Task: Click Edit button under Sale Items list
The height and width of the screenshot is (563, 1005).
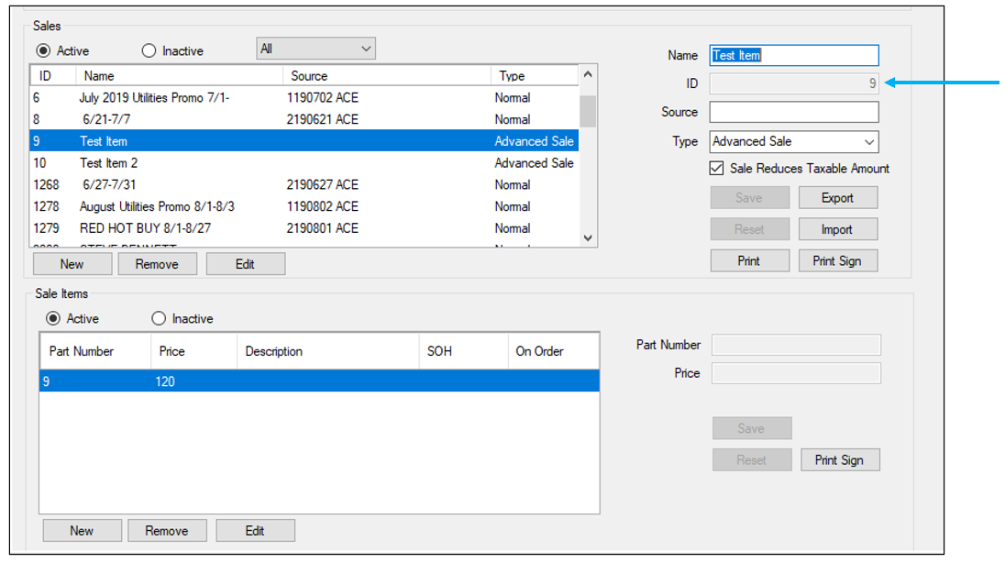Action: (x=255, y=530)
